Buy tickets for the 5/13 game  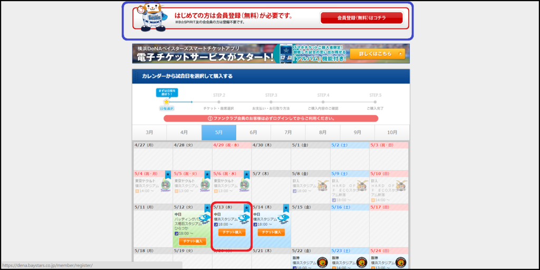pyautogui.click(x=232, y=233)
